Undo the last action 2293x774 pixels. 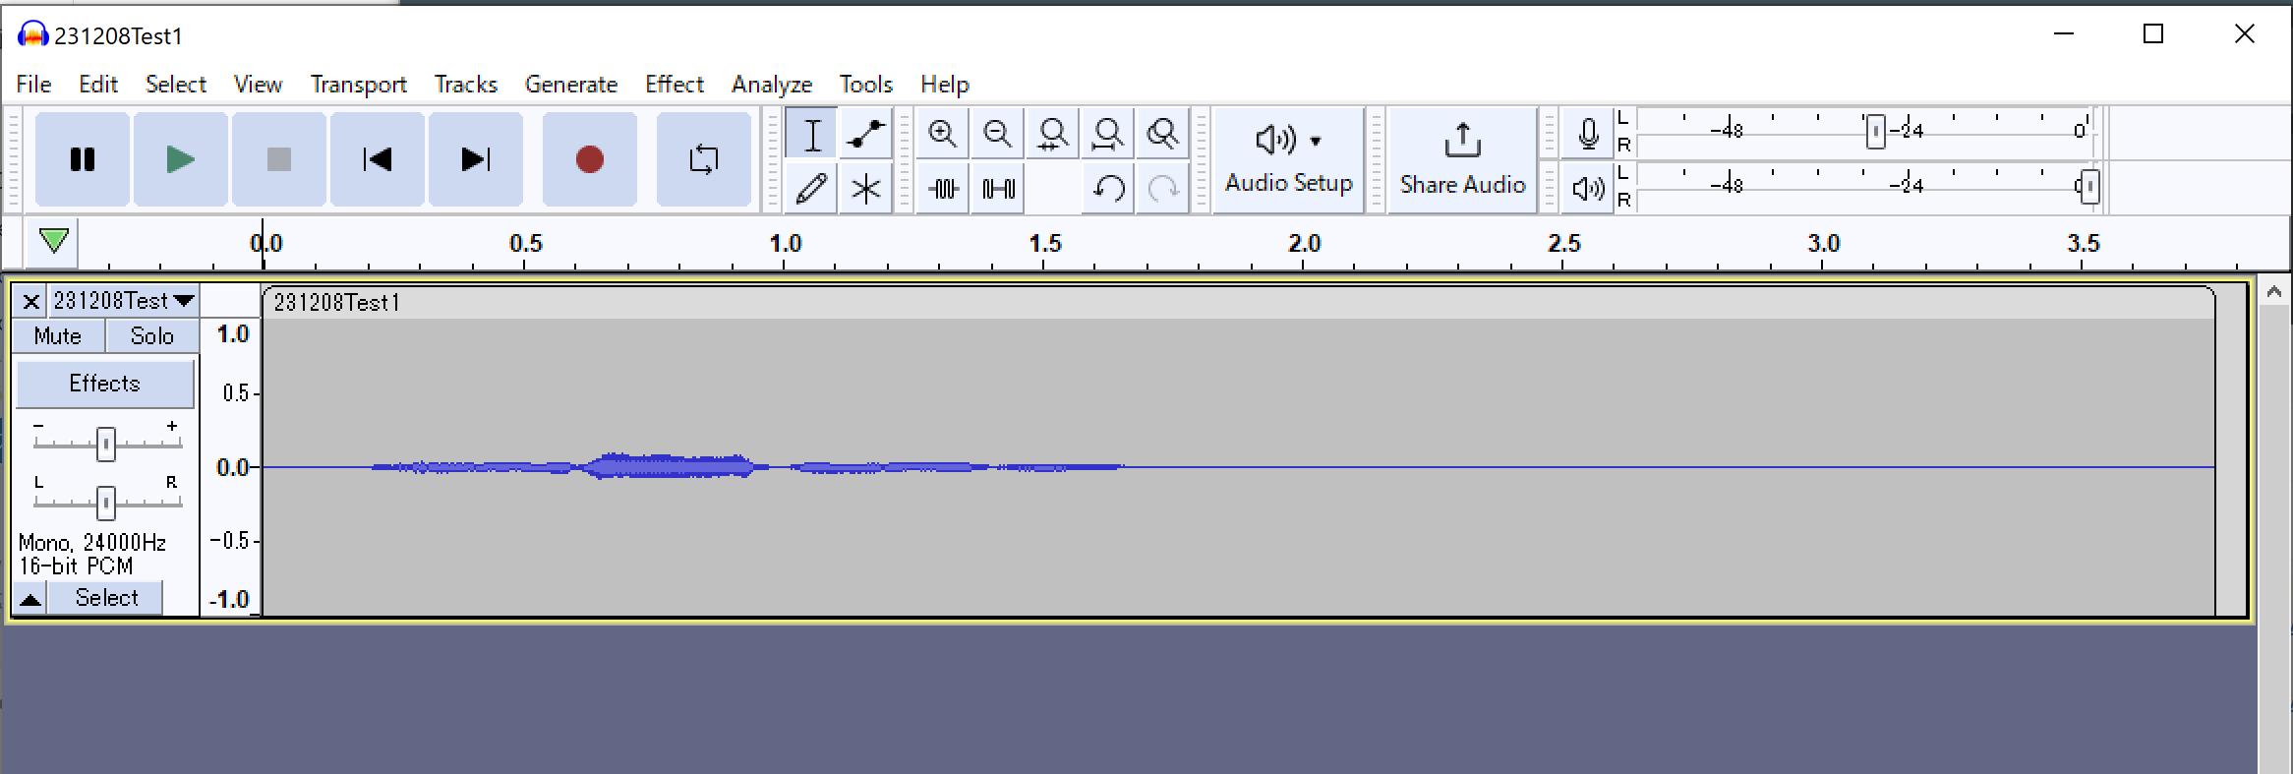point(1108,188)
